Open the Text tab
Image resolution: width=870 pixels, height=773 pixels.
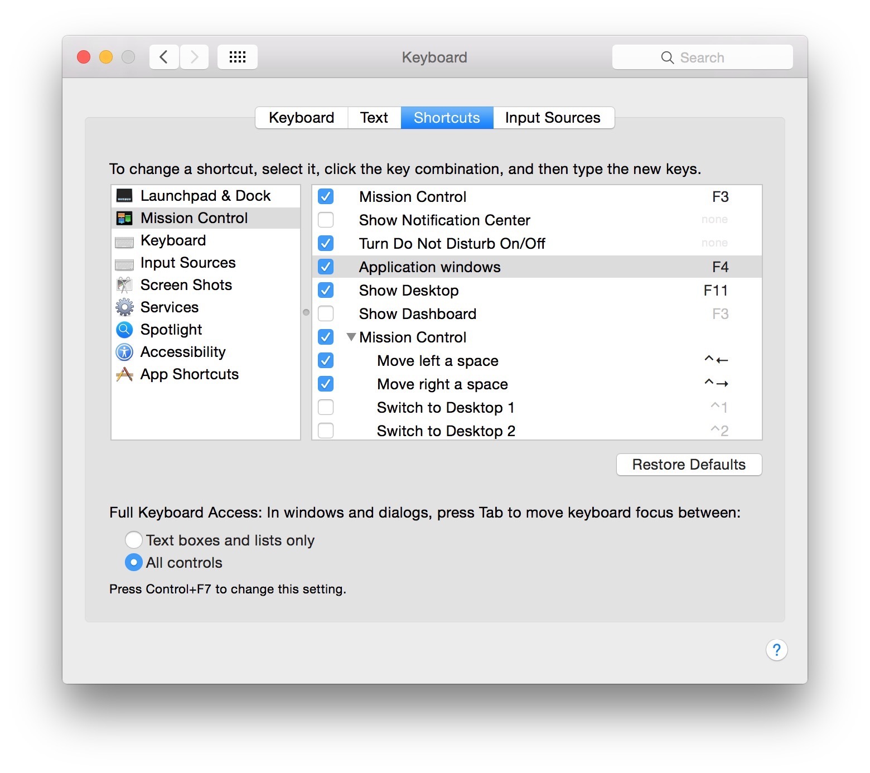(374, 118)
